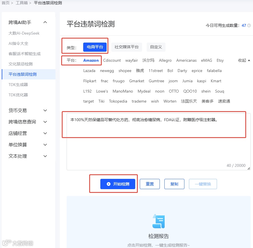Choose Allegro platform
This screenshot has height=248, width=253.
[165, 61]
